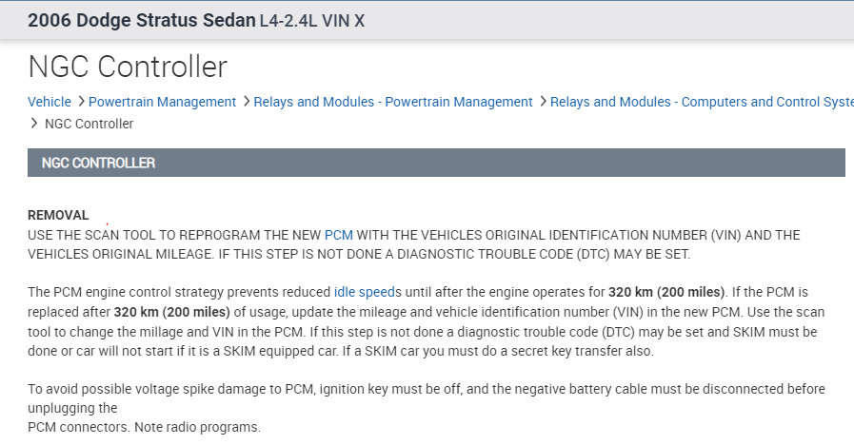Collapse the NGC CONTROLLER section header bar
Image resolution: width=854 pixels, height=445 pixels.
click(436, 163)
